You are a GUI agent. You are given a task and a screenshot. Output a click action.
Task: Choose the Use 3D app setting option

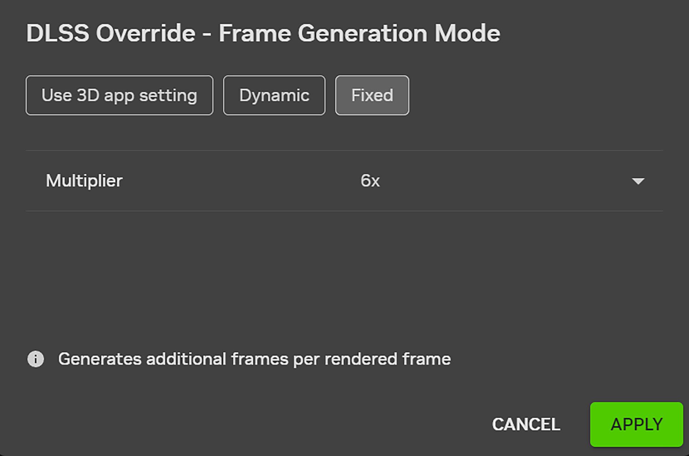tap(119, 95)
